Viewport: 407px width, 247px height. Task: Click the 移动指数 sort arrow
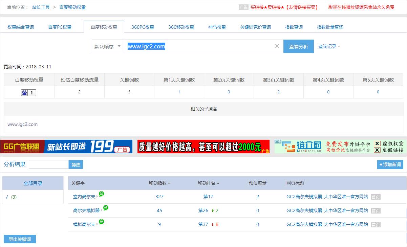[x=168, y=183]
